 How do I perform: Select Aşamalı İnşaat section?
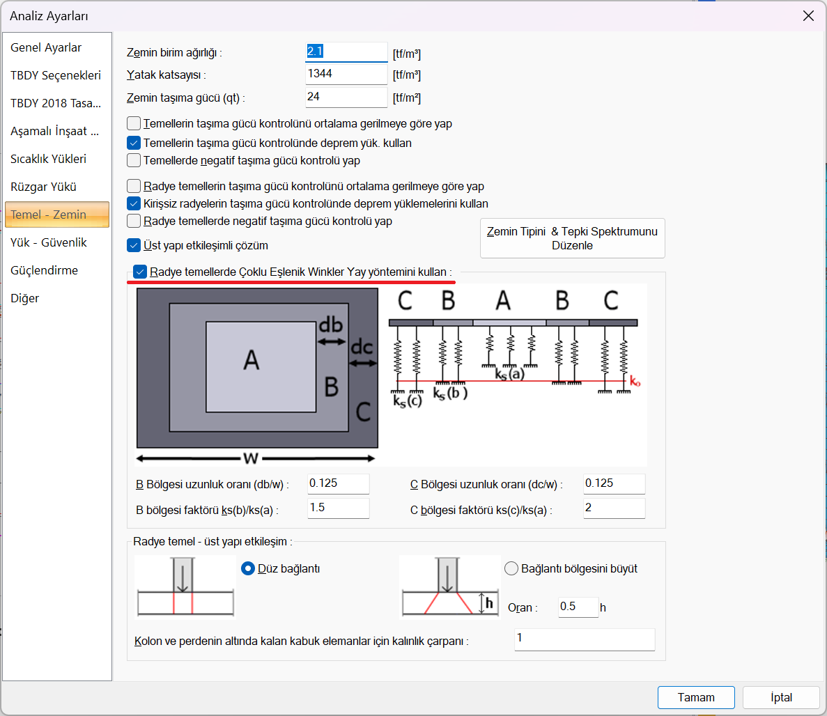click(57, 131)
